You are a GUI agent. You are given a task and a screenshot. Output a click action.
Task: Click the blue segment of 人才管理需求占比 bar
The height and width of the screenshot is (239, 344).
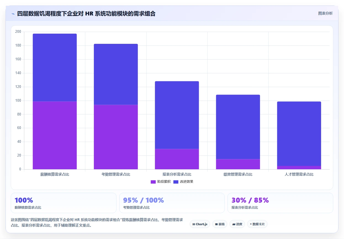[299, 134]
